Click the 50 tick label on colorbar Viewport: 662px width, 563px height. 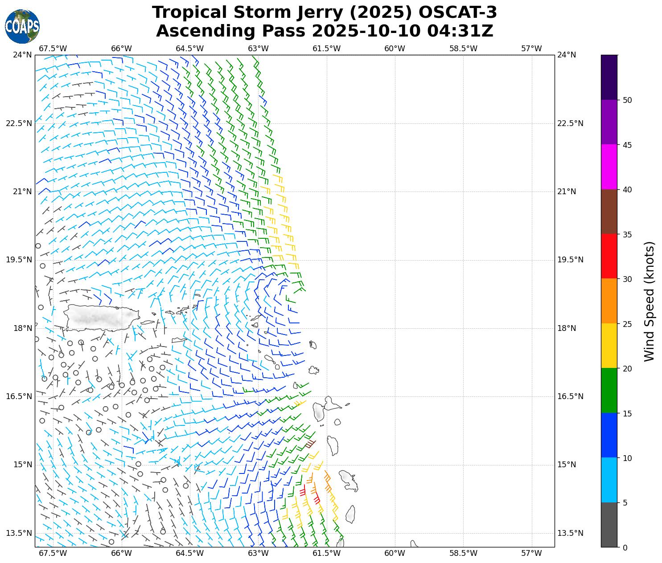point(627,100)
